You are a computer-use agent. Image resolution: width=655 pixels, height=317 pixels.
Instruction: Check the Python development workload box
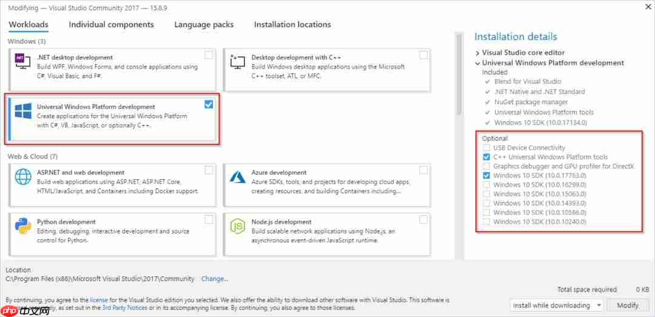[209, 219]
